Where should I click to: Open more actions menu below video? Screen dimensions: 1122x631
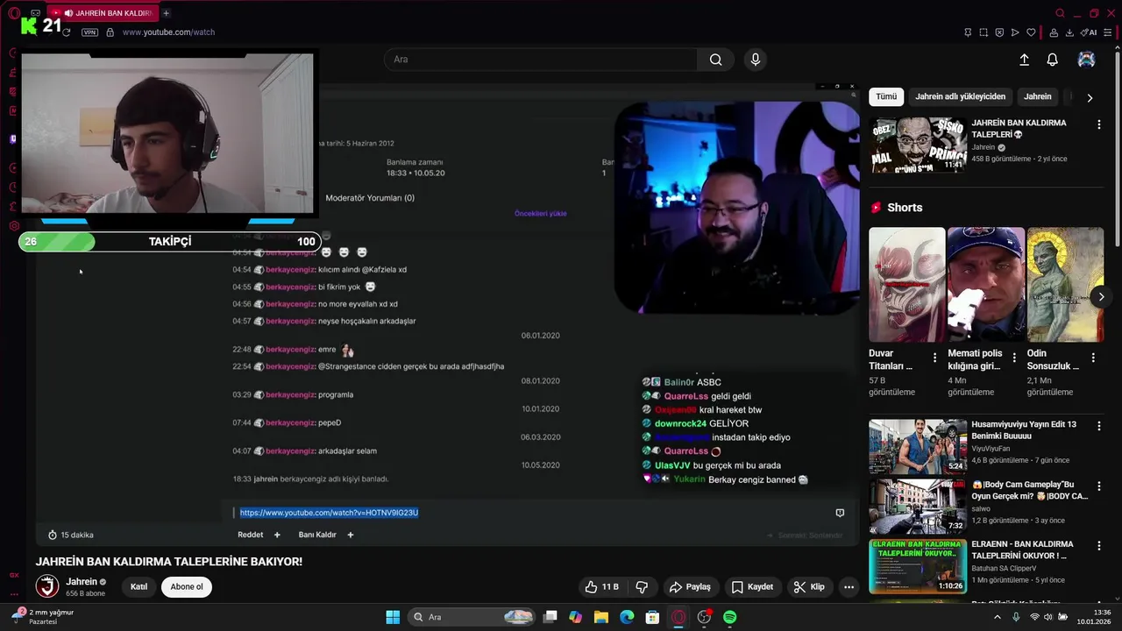click(849, 587)
